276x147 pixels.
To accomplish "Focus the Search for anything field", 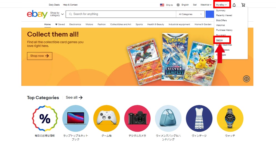I will 121,14.
